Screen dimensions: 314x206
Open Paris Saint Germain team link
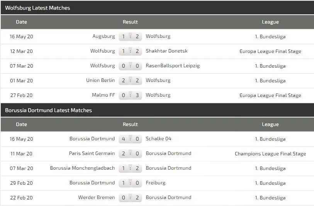coord(92,153)
